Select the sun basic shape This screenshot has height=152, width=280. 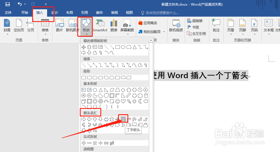[x=135, y=101]
